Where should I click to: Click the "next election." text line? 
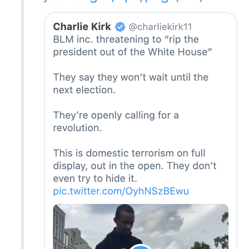(84, 90)
